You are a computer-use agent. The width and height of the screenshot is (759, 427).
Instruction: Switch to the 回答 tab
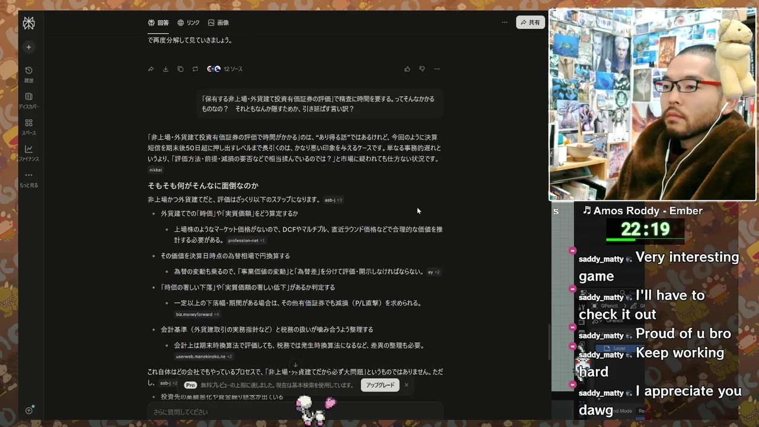158,23
